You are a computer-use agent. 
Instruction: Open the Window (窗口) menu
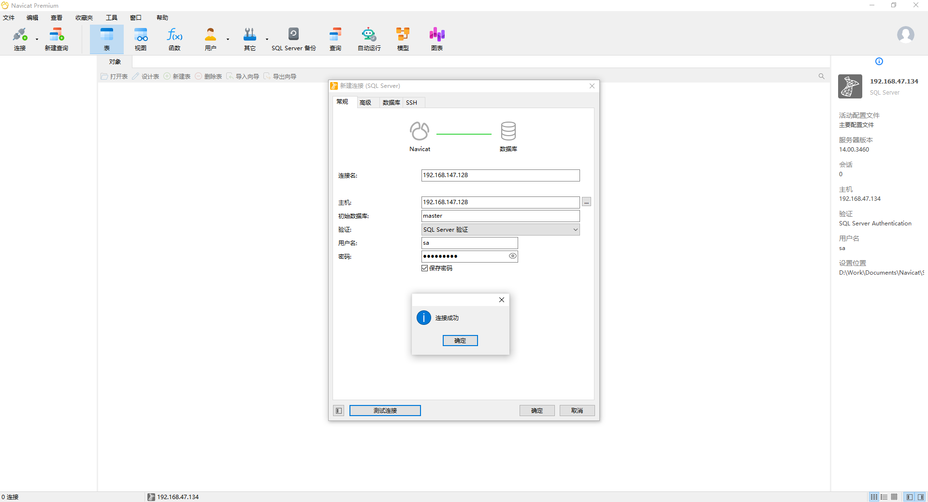(136, 18)
